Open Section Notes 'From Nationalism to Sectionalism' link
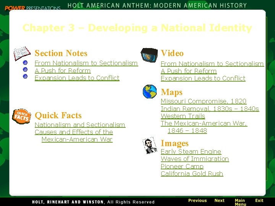Image resolution: width=275 pixels, height=206 pixels. click(86, 63)
